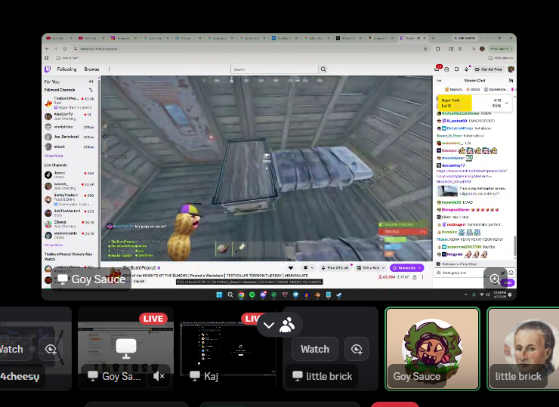
Task: Open Spotify from the streamed taskbar
Action: coord(252,294)
